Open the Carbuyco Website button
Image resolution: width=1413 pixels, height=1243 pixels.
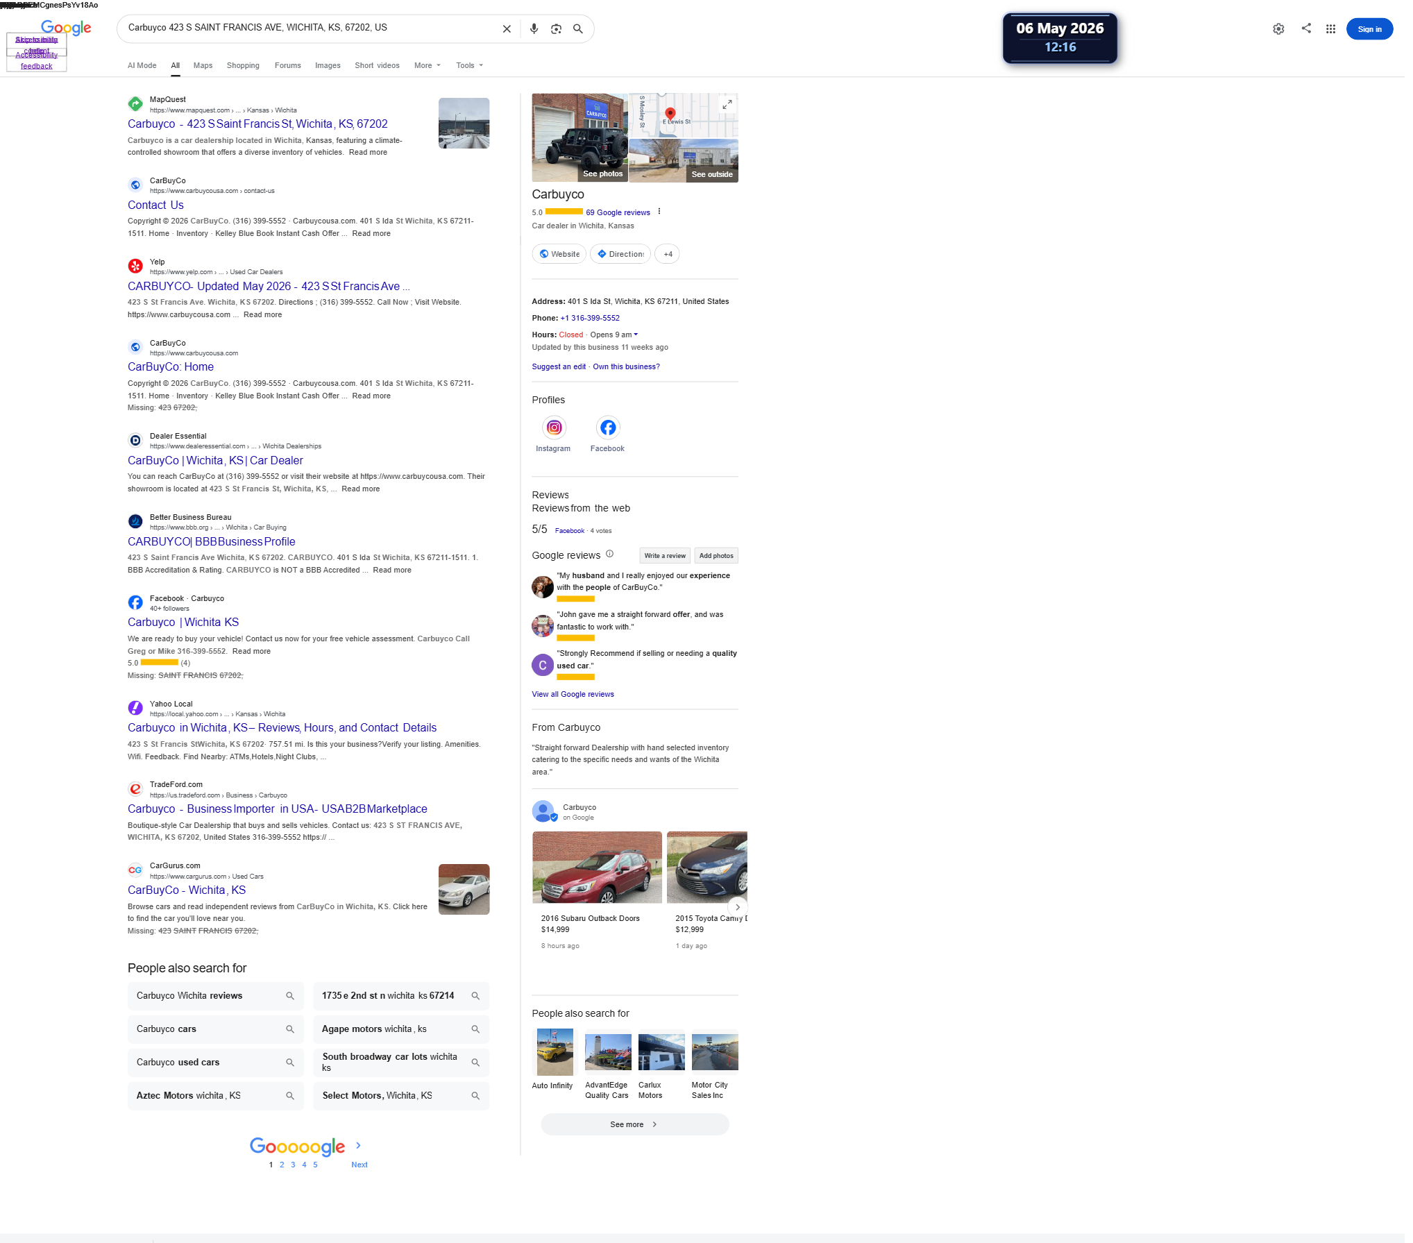tap(559, 254)
